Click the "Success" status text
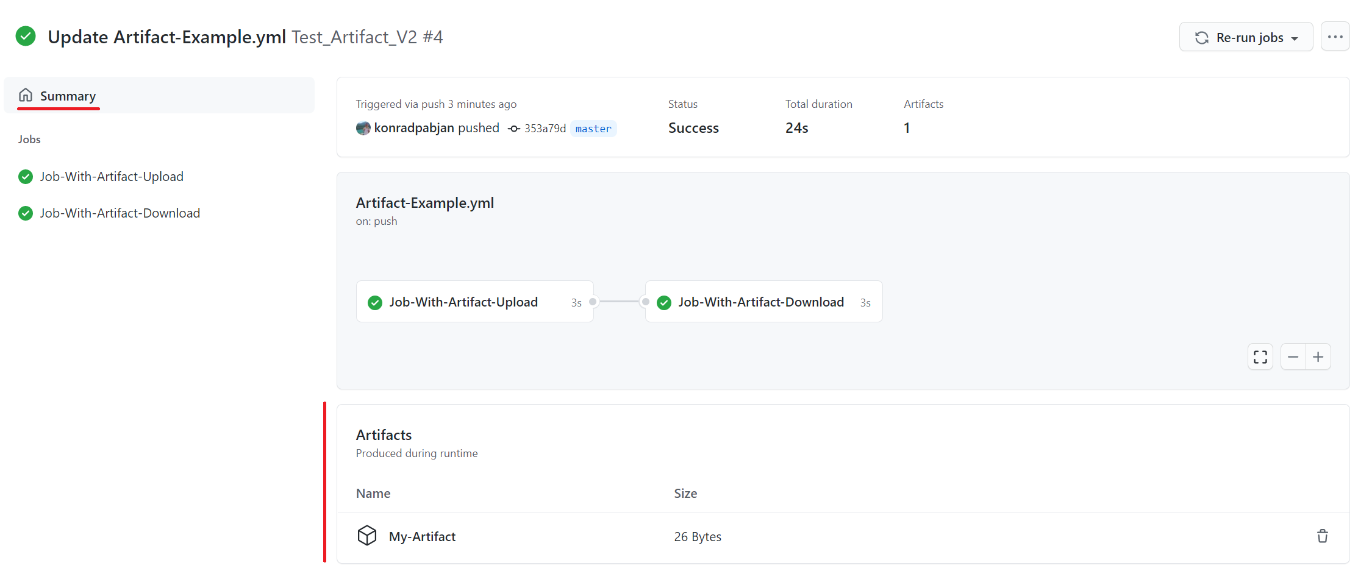 click(693, 128)
